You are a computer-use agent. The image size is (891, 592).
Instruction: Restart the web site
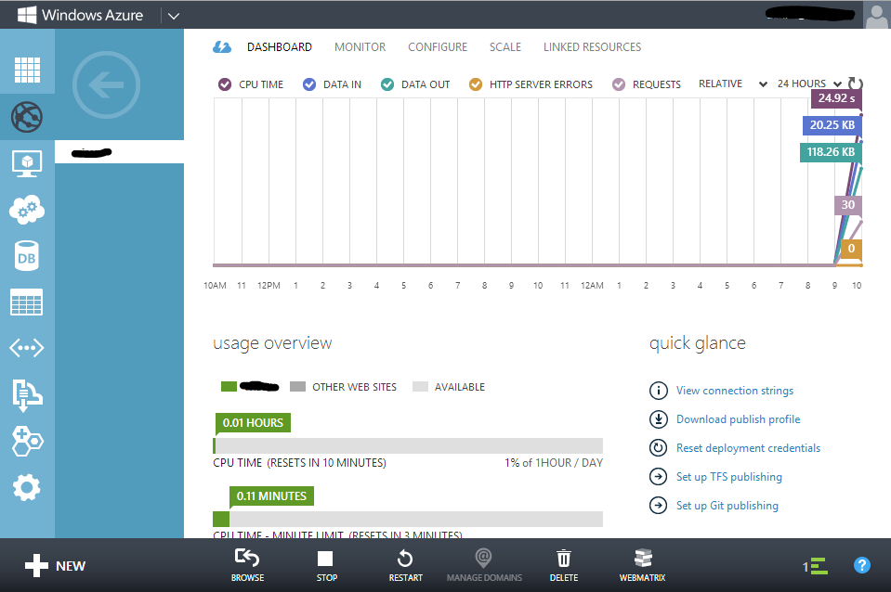(405, 565)
